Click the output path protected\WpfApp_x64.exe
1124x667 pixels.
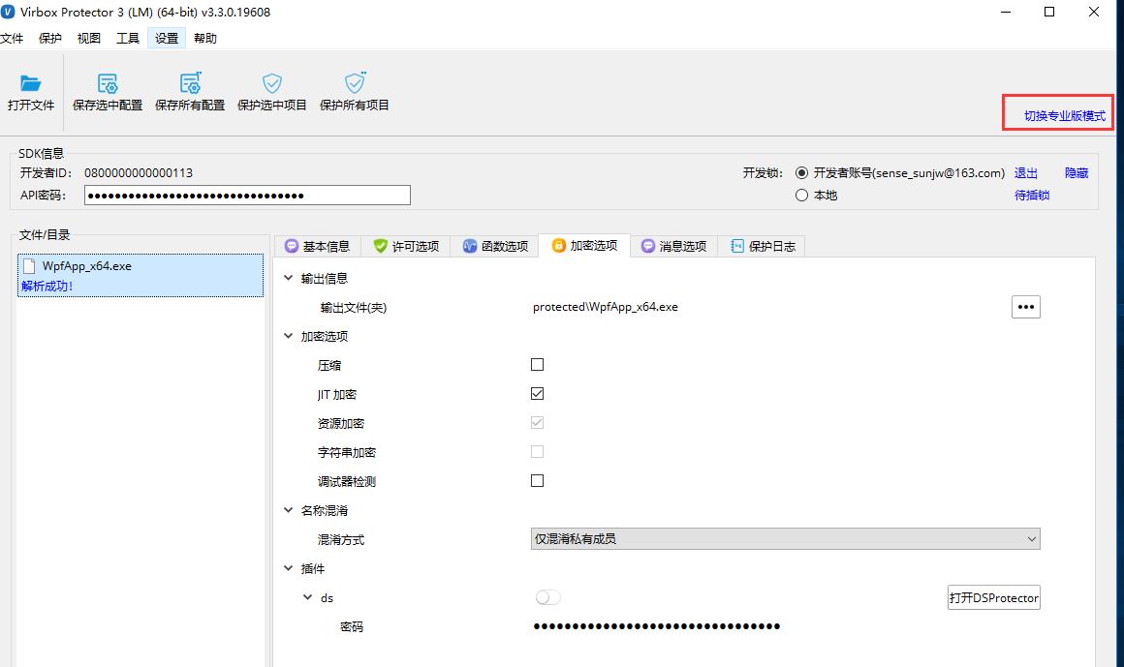coord(605,307)
